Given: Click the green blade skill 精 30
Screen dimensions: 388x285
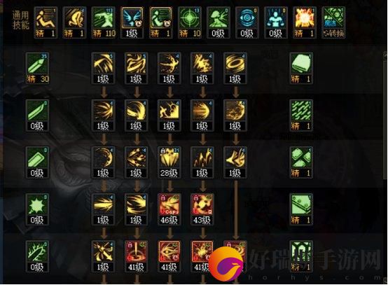Looking at the screenshot, I should point(37,69).
